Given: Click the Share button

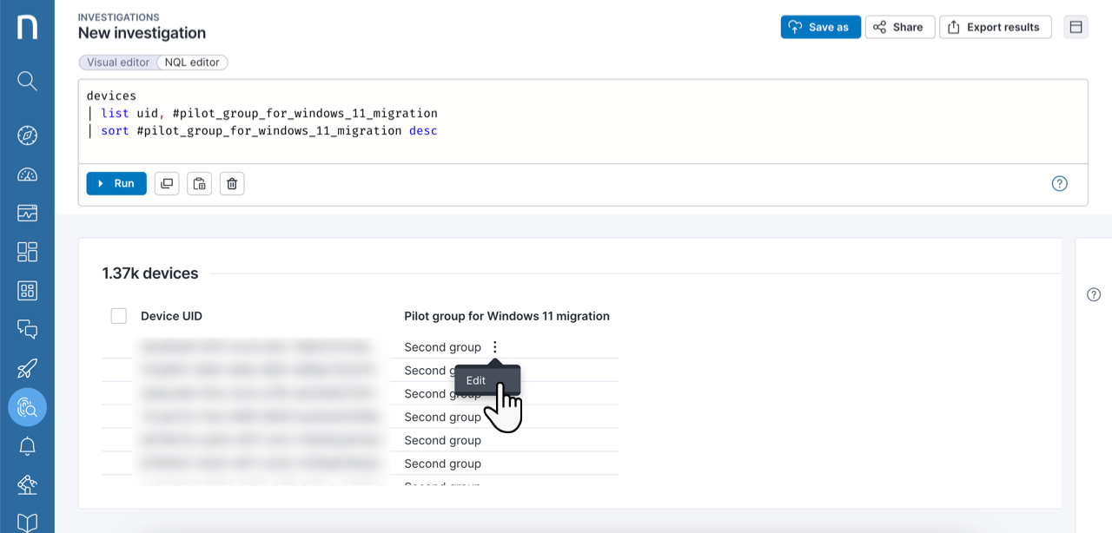Looking at the screenshot, I should pos(899,27).
